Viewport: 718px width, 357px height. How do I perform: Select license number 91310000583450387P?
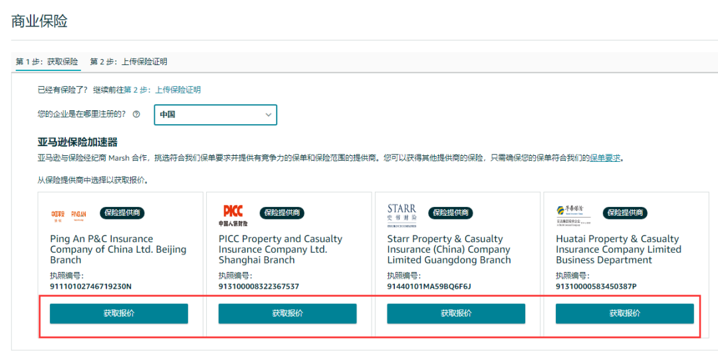[596, 287]
